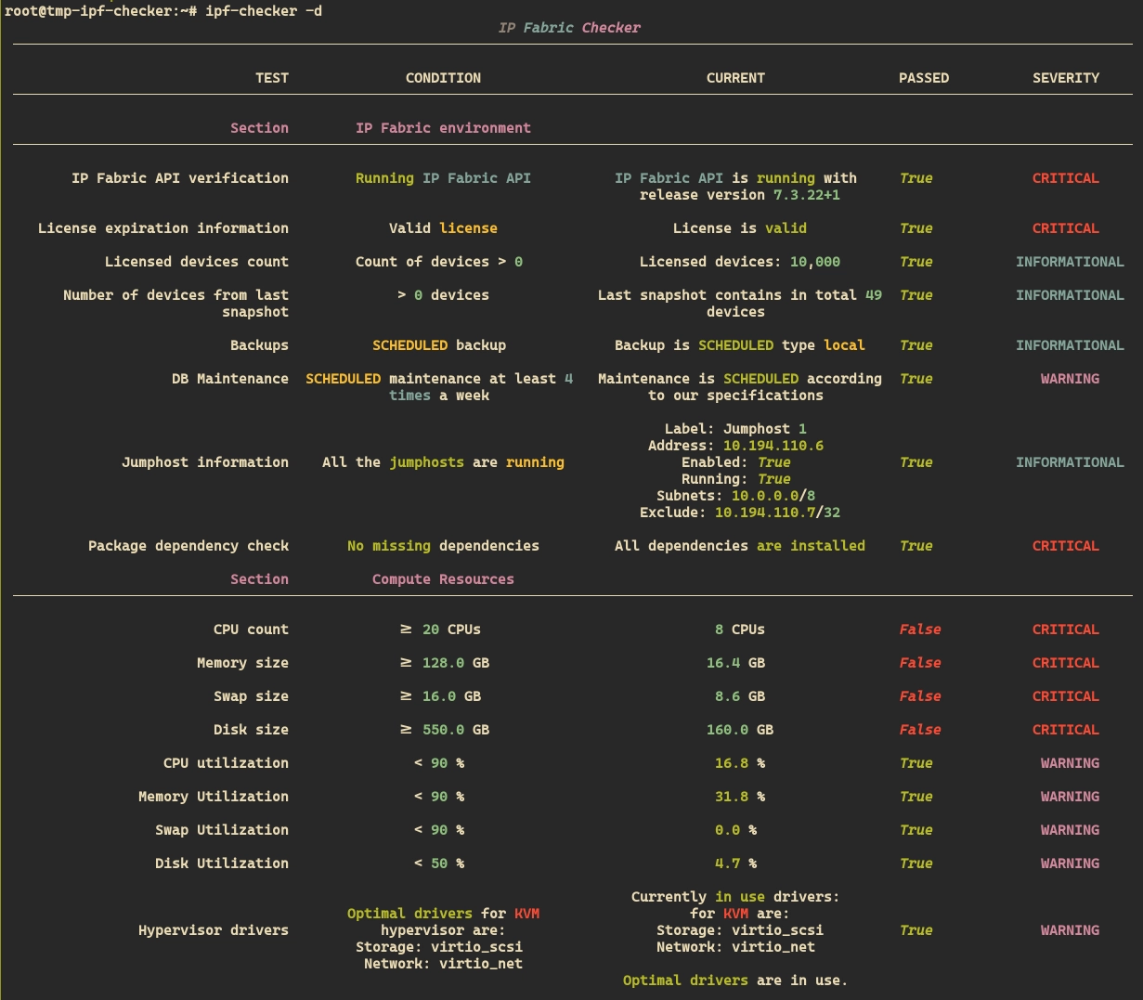1143x1000 pixels.
Task: Click the ipf-checker -d command line
Action: click(162, 11)
